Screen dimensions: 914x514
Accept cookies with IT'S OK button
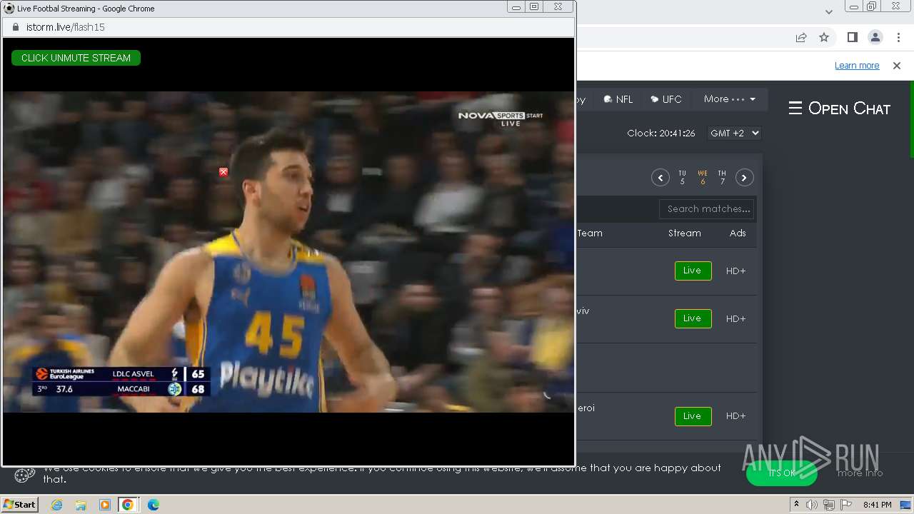tap(781, 473)
